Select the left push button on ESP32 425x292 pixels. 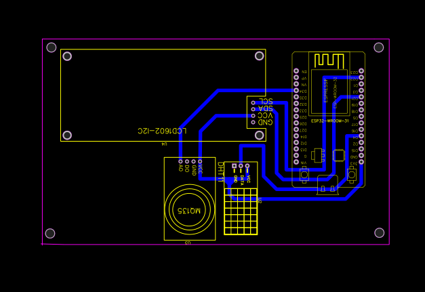click(304, 175)
